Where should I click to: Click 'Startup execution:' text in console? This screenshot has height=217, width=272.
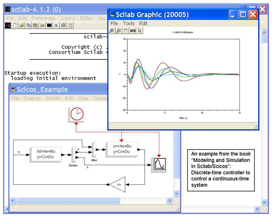tap(33, 73)
